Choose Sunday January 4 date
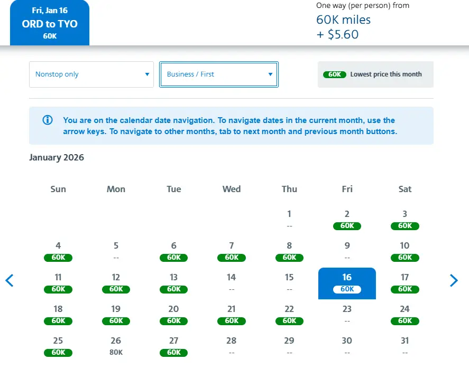The height and width of the screenshot is (369, 469). pos(58,251)
